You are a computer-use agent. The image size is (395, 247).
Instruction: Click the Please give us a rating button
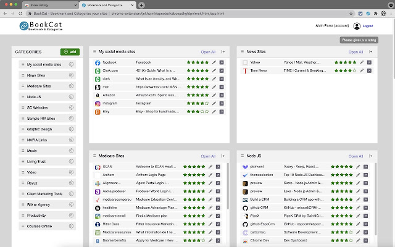[359, 40]
